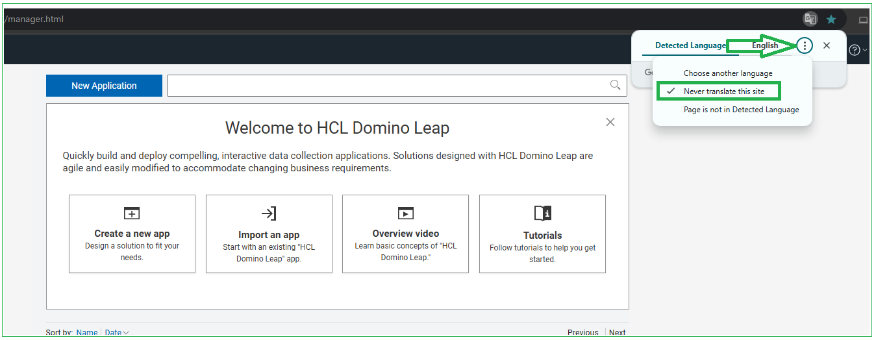Expand the help question mark dropdown

858,50
